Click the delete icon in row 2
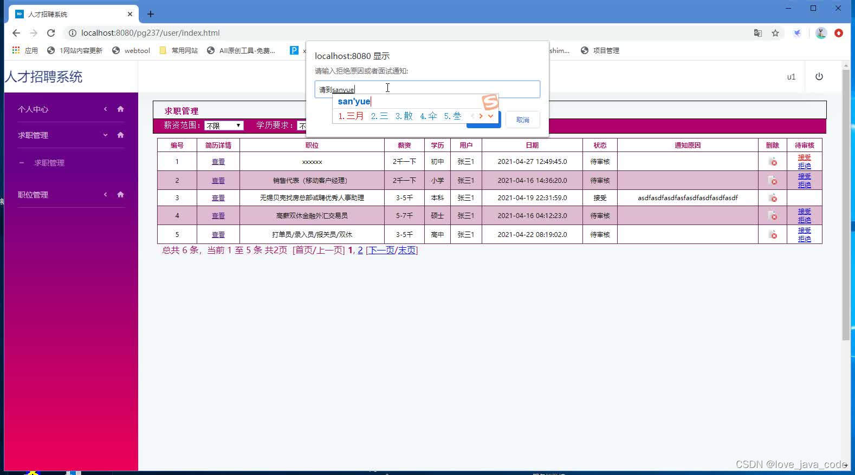This screenshot has height=475, width=855. tap(772, 181)
